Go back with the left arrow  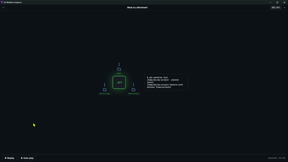tap(3, 8)
